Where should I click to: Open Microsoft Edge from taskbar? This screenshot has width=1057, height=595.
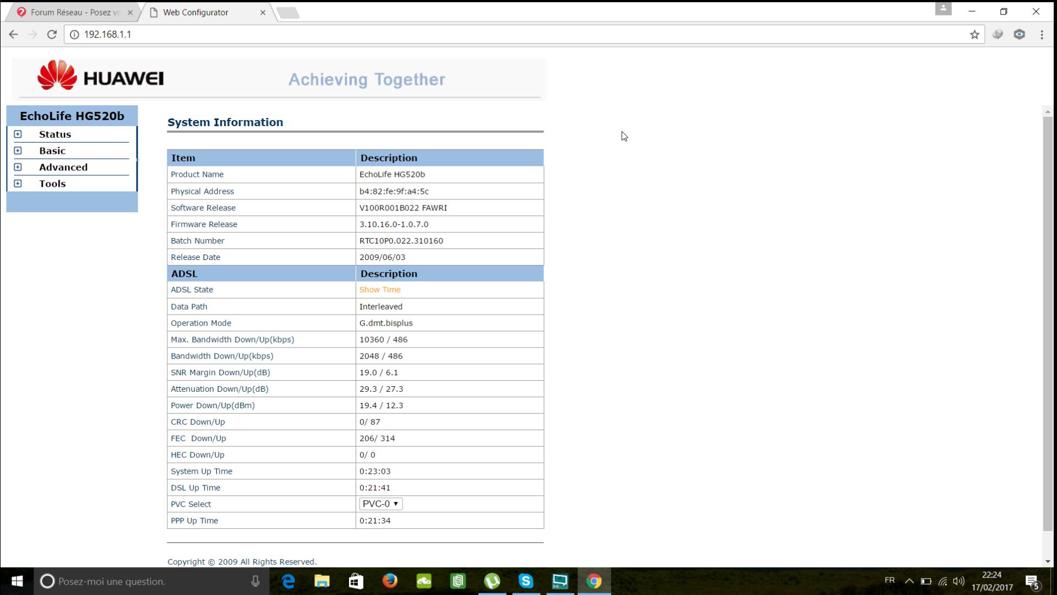(x=288, y=581)
